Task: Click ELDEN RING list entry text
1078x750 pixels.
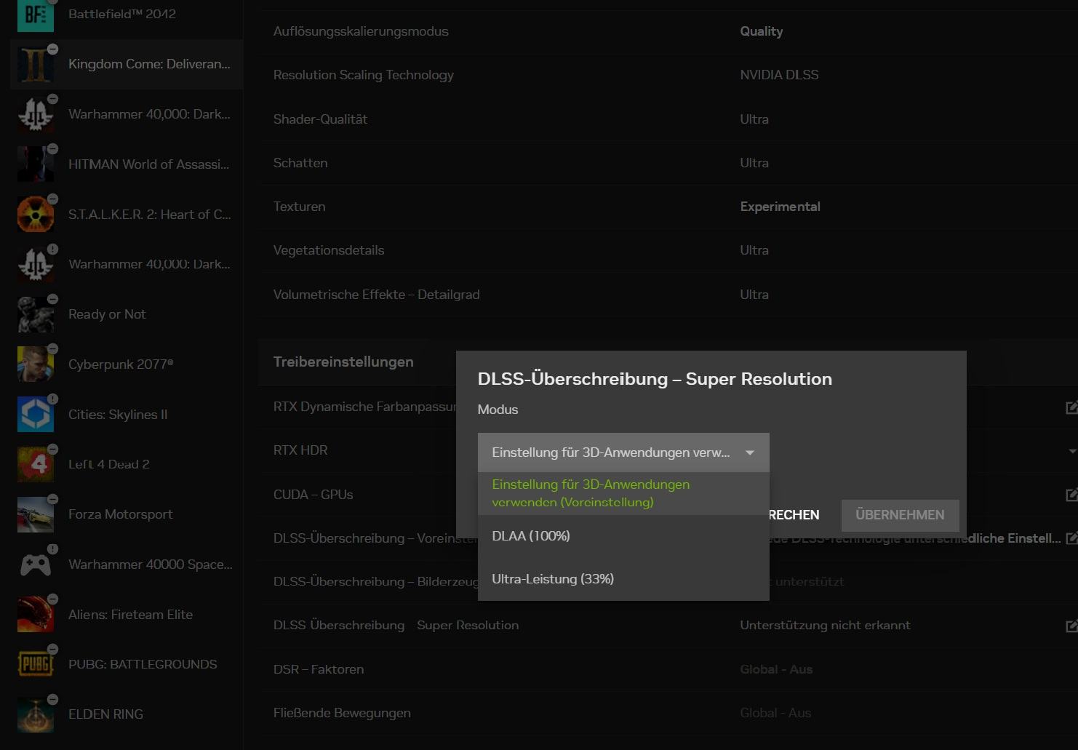Action: coord(105,714)
